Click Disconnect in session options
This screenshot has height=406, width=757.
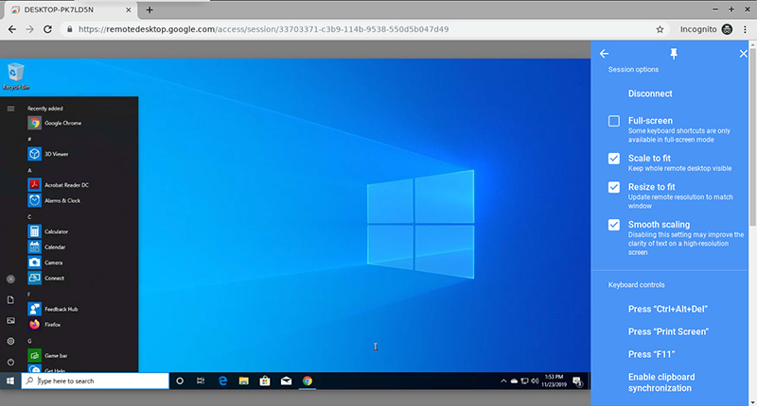click(650, 93)
